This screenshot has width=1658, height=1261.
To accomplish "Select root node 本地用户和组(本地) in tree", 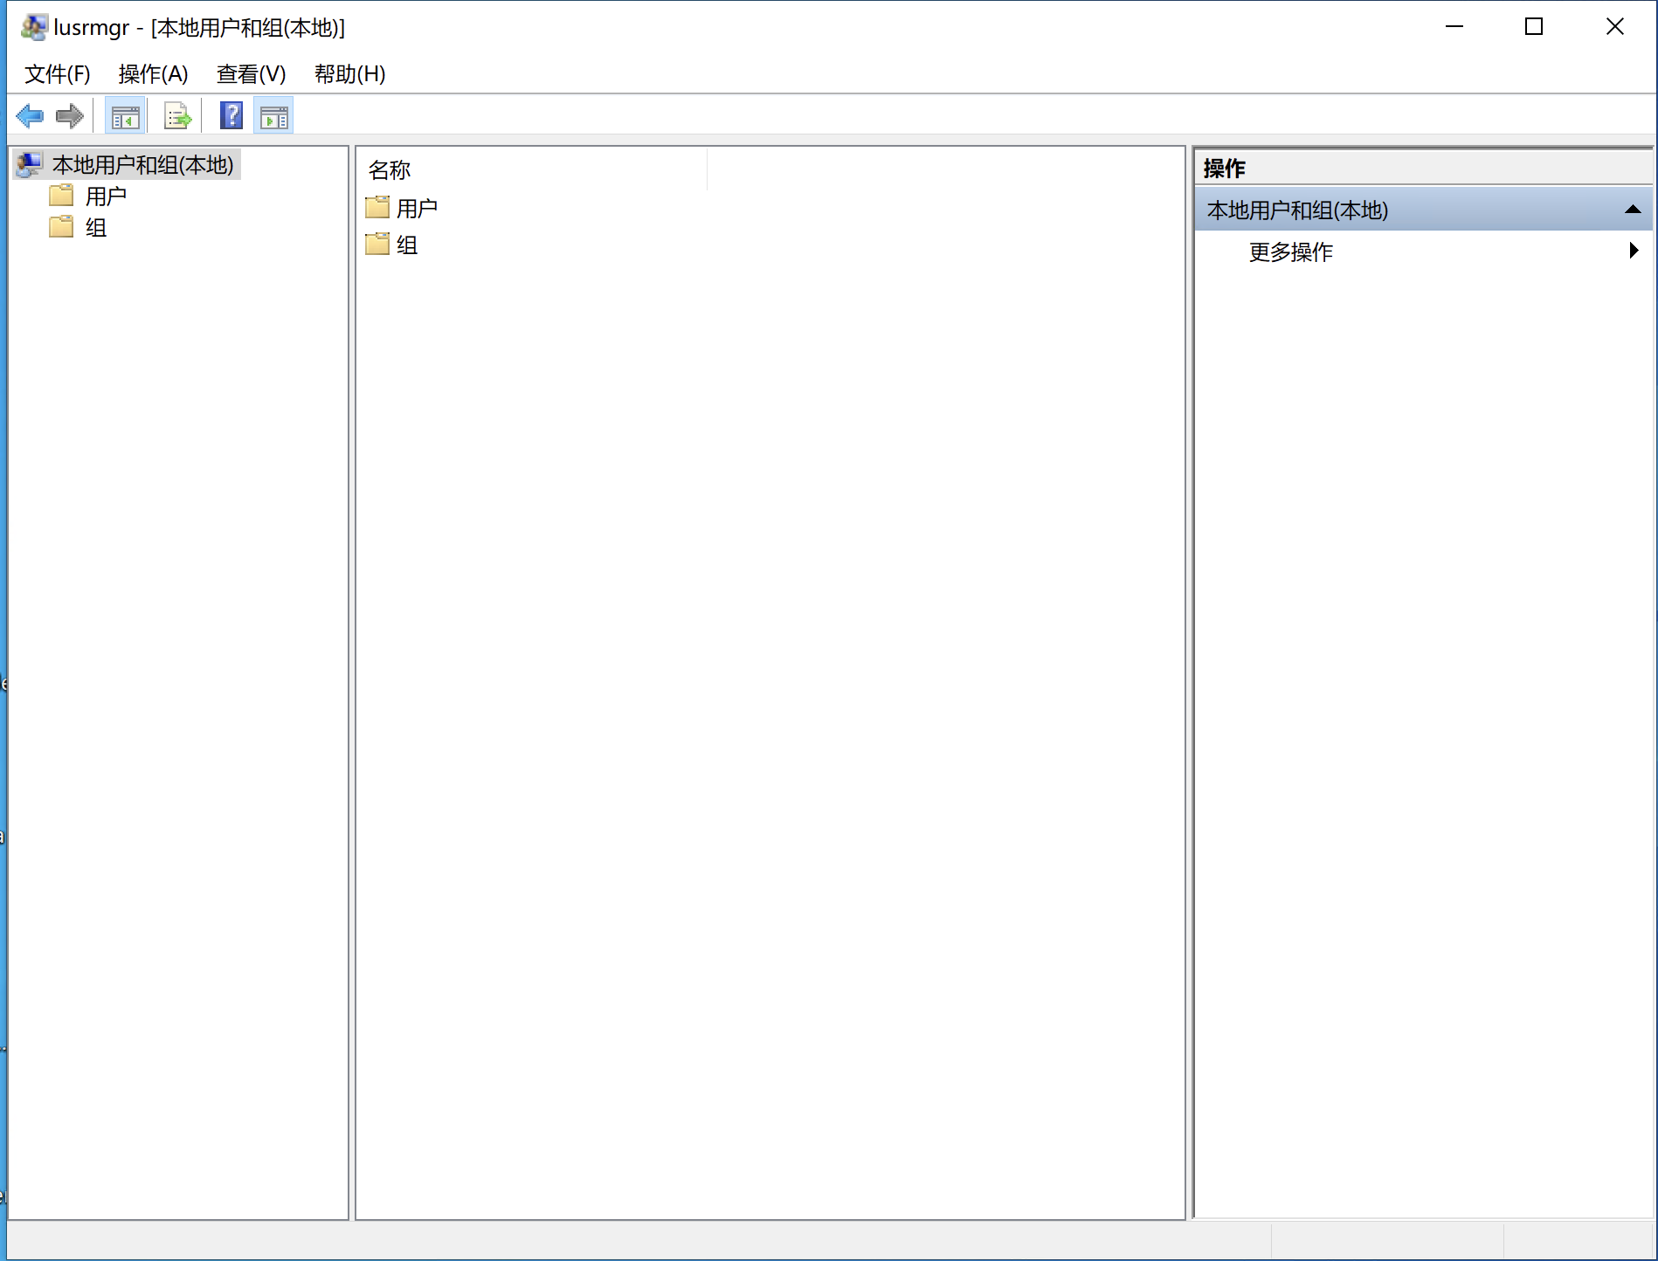I will click(142, 165).
